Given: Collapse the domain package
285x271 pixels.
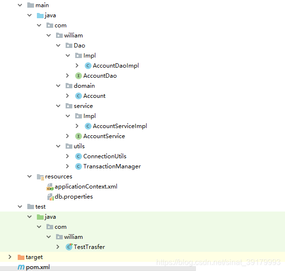Looking at the screenshot, I should tap(58, 86).
